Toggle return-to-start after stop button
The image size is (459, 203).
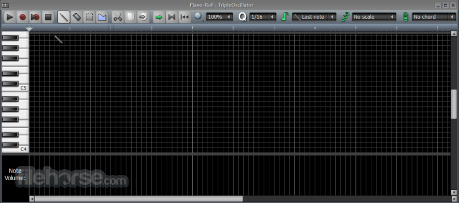185,17
